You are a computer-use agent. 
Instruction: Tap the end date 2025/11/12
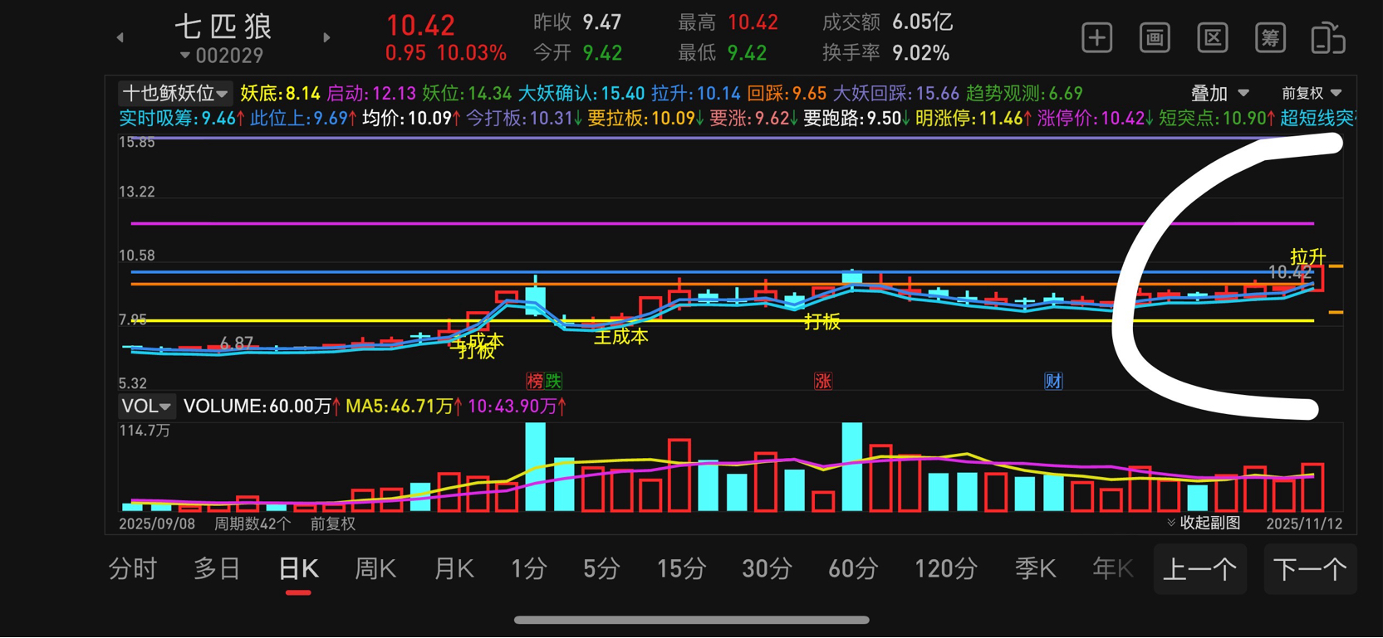[x=1304, y=524]
